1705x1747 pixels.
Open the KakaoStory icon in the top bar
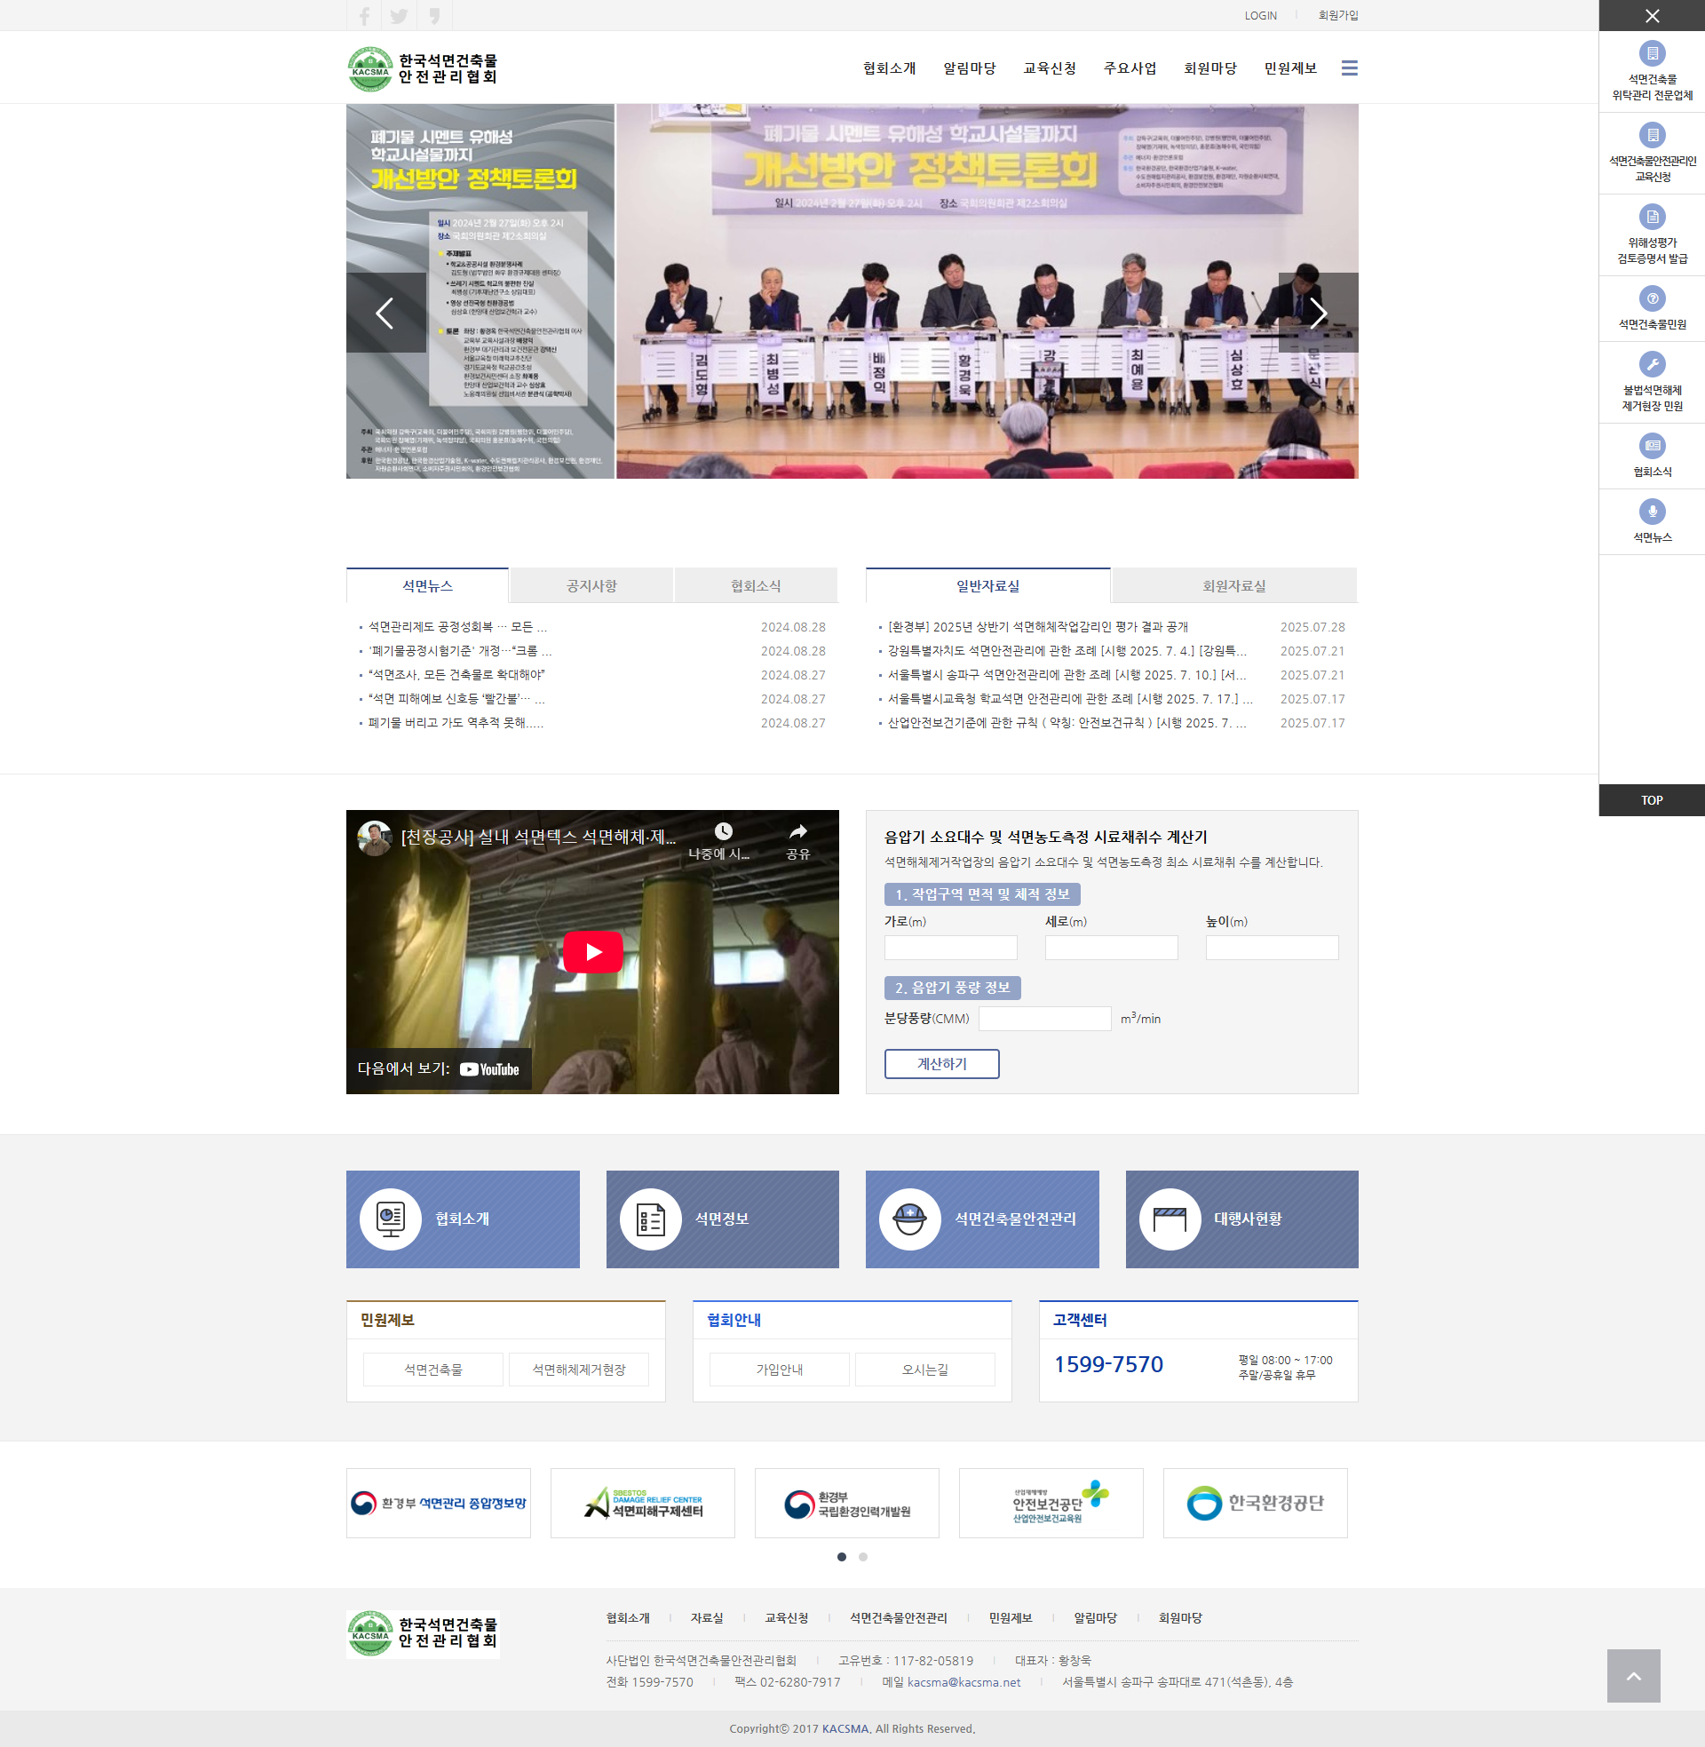[x=434, y=15]
